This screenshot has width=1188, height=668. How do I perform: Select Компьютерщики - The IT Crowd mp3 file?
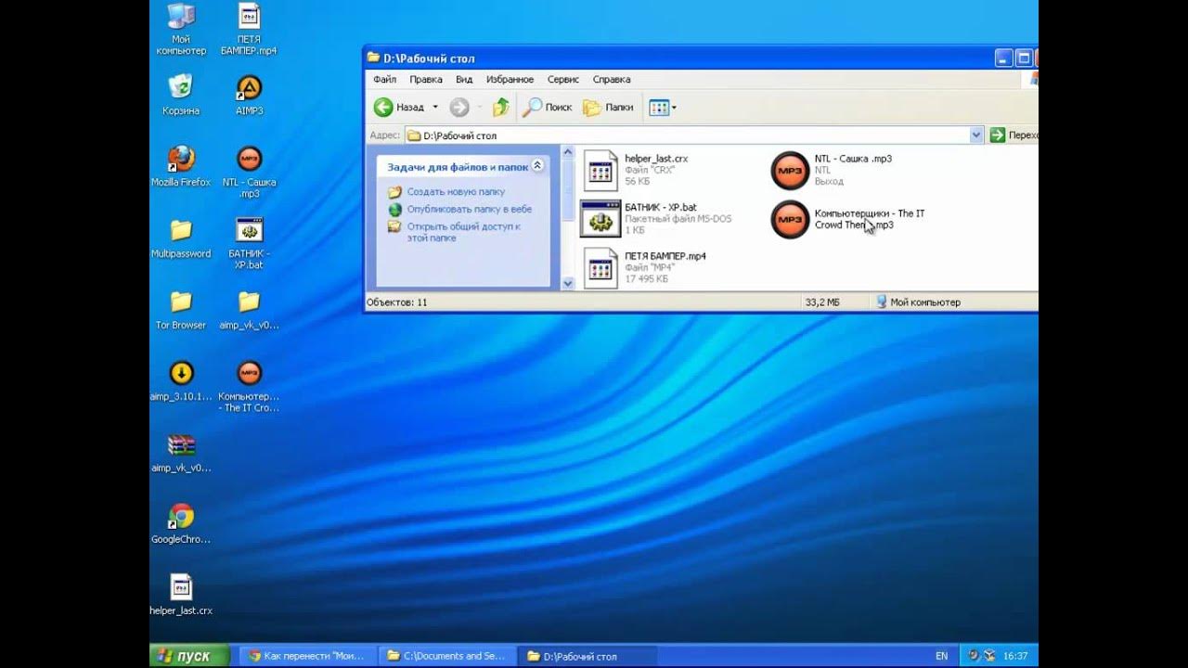pos(849,219)
